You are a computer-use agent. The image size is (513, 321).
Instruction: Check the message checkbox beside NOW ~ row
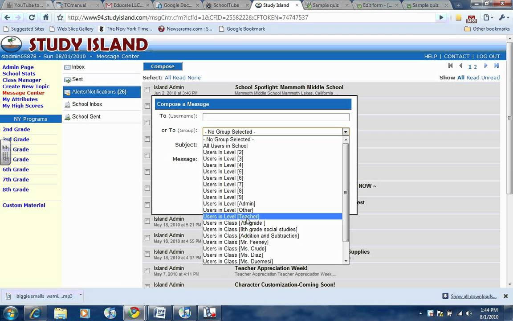click(x=147, y=188)
